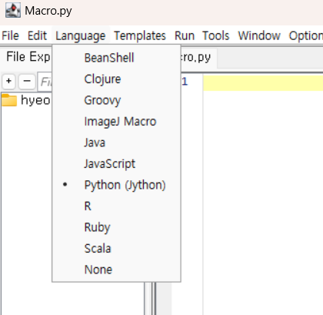Open the File menu
The image size is (323, 315).
pyautogui.click(x=10, y=35)
